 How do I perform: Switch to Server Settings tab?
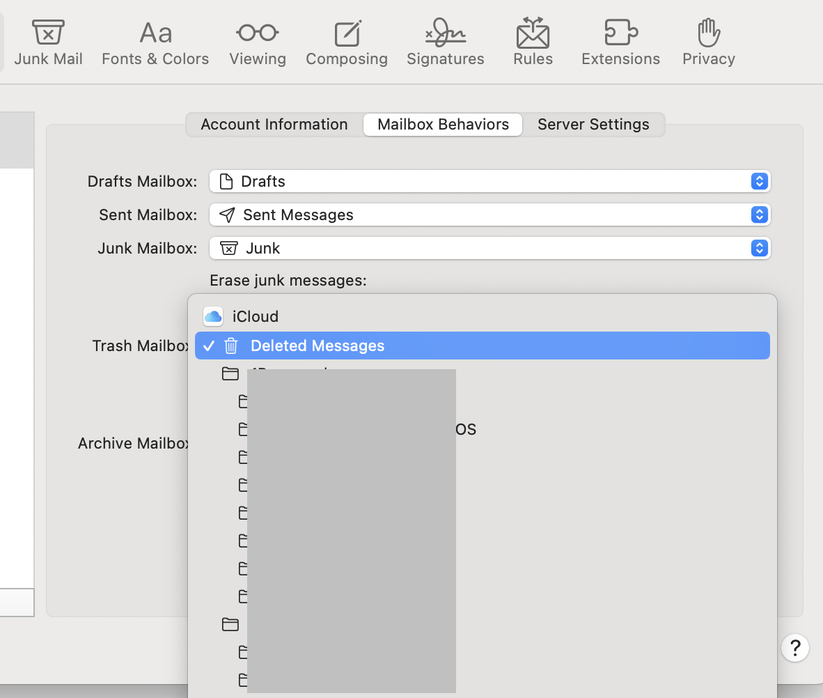593,125
